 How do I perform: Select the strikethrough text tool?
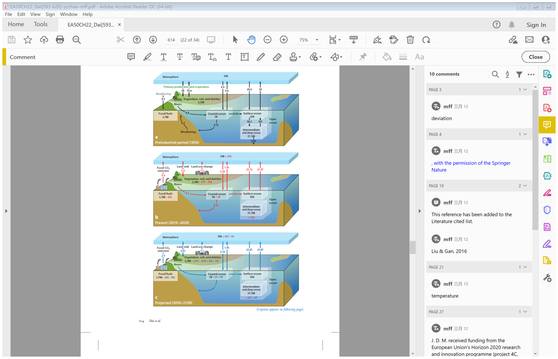pyautogui.click(x=180, y=57)
